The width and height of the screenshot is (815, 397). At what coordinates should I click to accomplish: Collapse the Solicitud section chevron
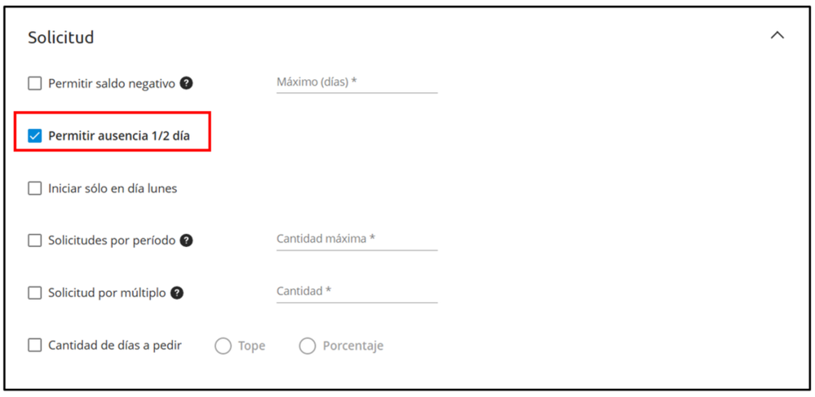777,36
